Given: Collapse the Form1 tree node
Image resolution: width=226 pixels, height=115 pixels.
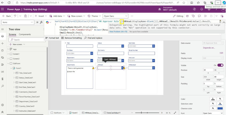Looking at the screenshot, I should (x=11, y=68).
